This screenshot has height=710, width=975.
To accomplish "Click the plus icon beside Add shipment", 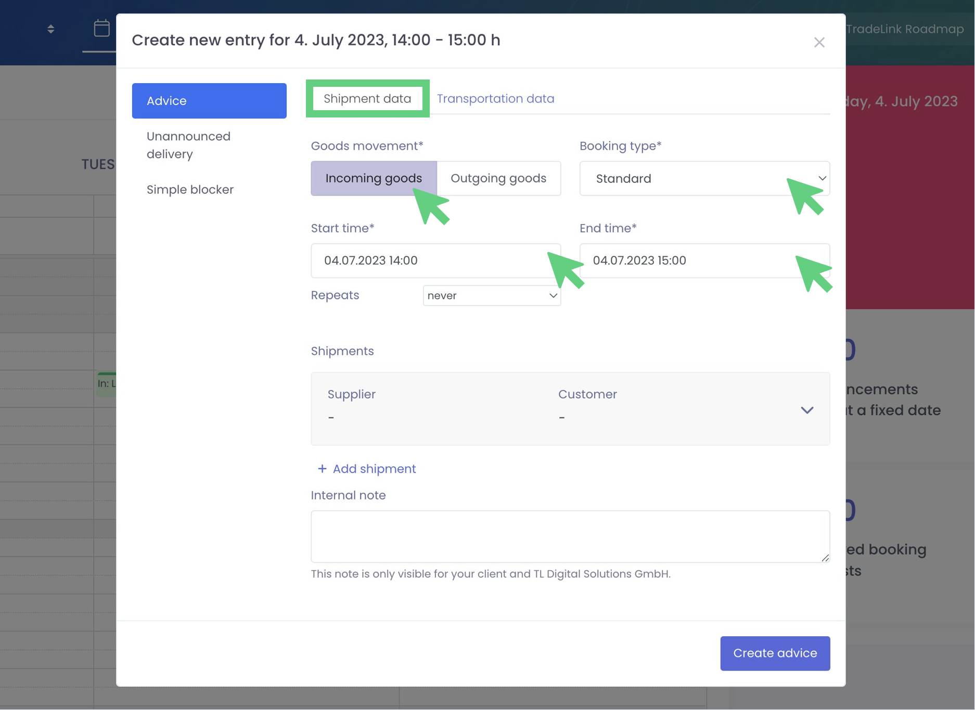I will coord(322,469).
